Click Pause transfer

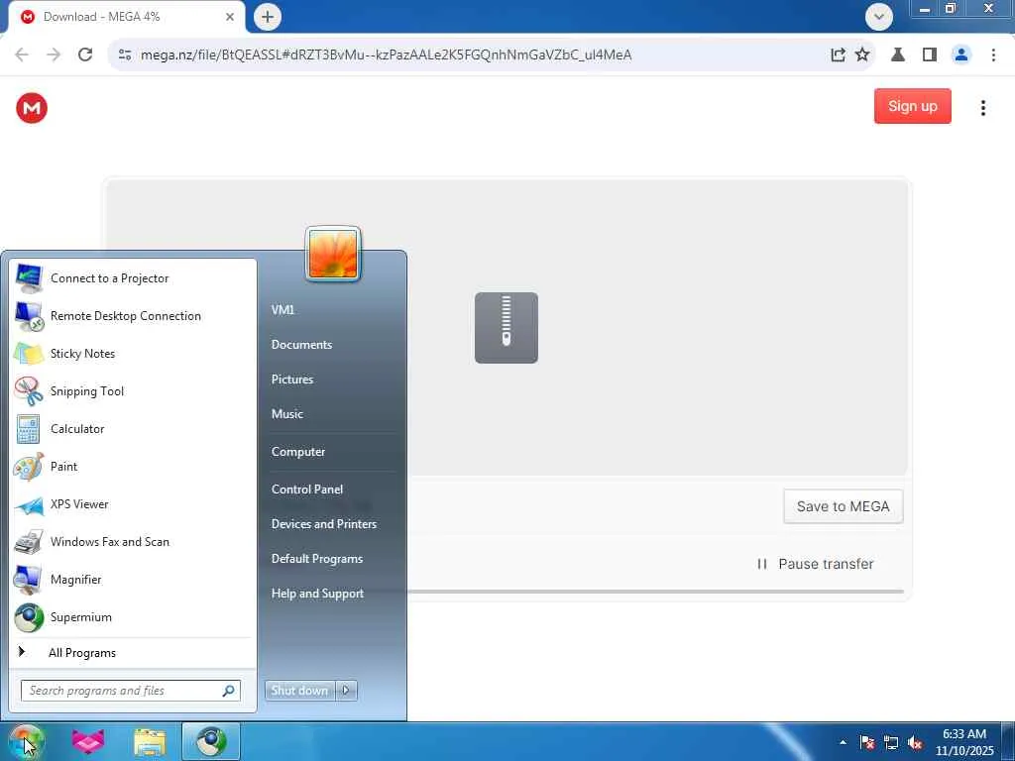(x=816, y=564)
